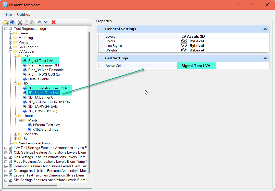Open the Utilities menu

click(23, 15)
